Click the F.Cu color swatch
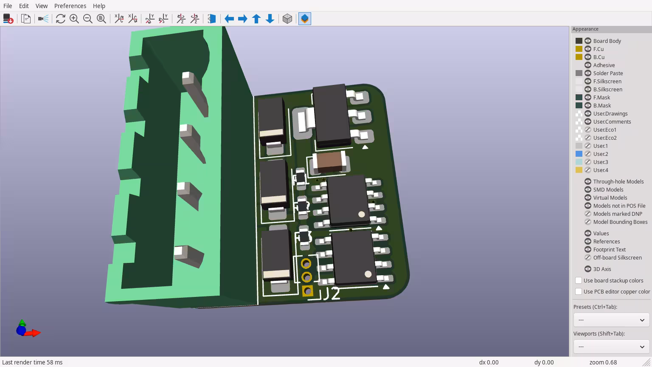The image size is (652, 367). 579,49
